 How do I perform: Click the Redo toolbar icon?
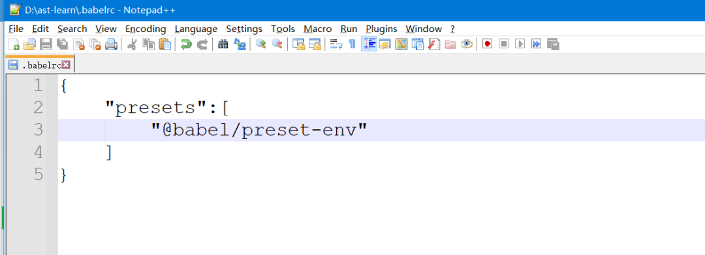coord(202,44)
